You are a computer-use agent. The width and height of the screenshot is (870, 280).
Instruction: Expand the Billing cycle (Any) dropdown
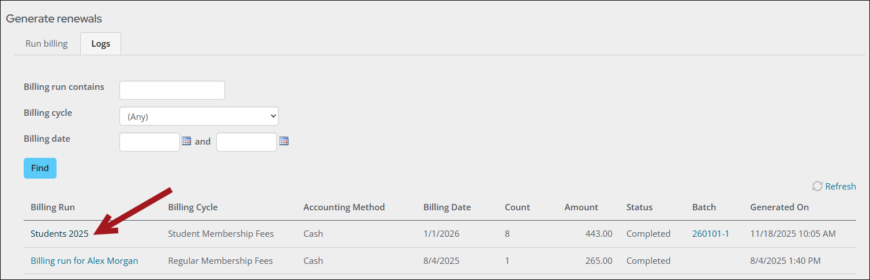point(198,116)
